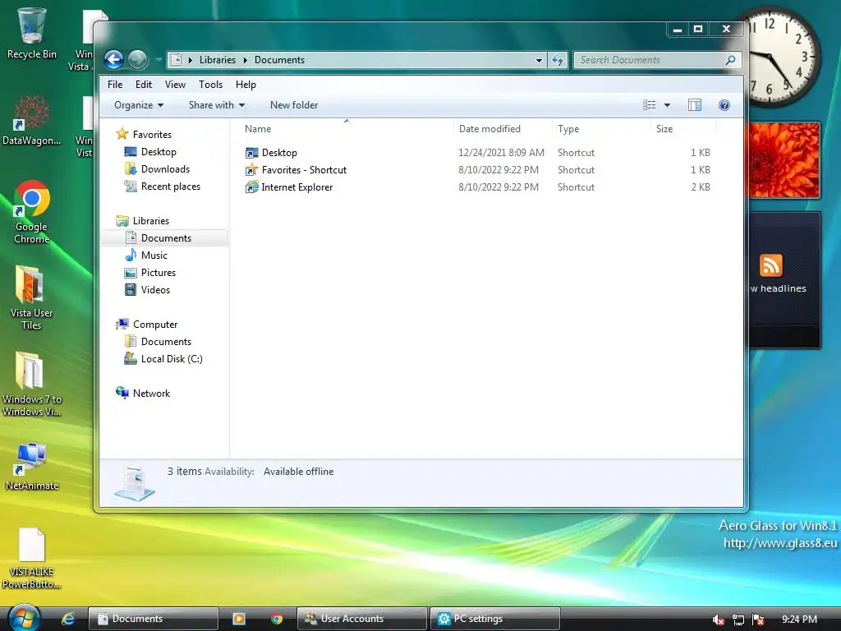This screenshot has height=631, width=841.
Task: Click the RSS feed headlines gadget
Action: click(x=784, y=280)
